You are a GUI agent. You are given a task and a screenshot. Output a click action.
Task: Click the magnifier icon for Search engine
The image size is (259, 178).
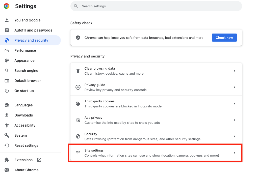7,71
